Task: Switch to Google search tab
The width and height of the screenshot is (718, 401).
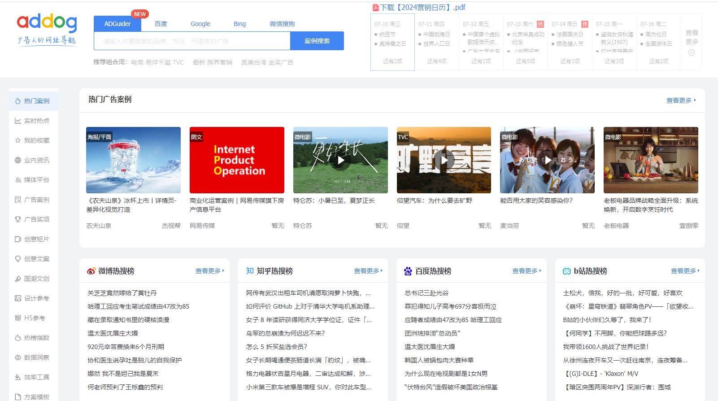Action: 200,24
